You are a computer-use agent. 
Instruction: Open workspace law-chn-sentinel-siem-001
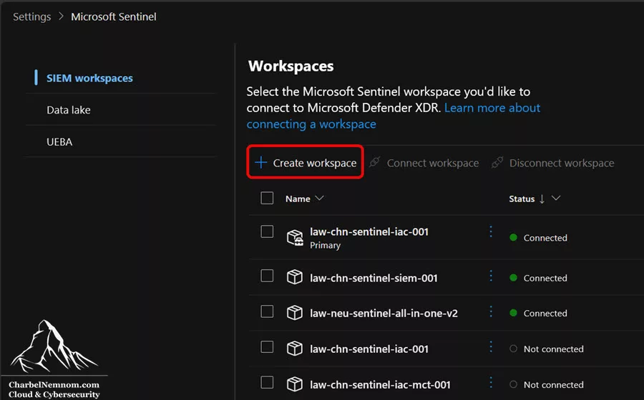click(x=374, y=278)
